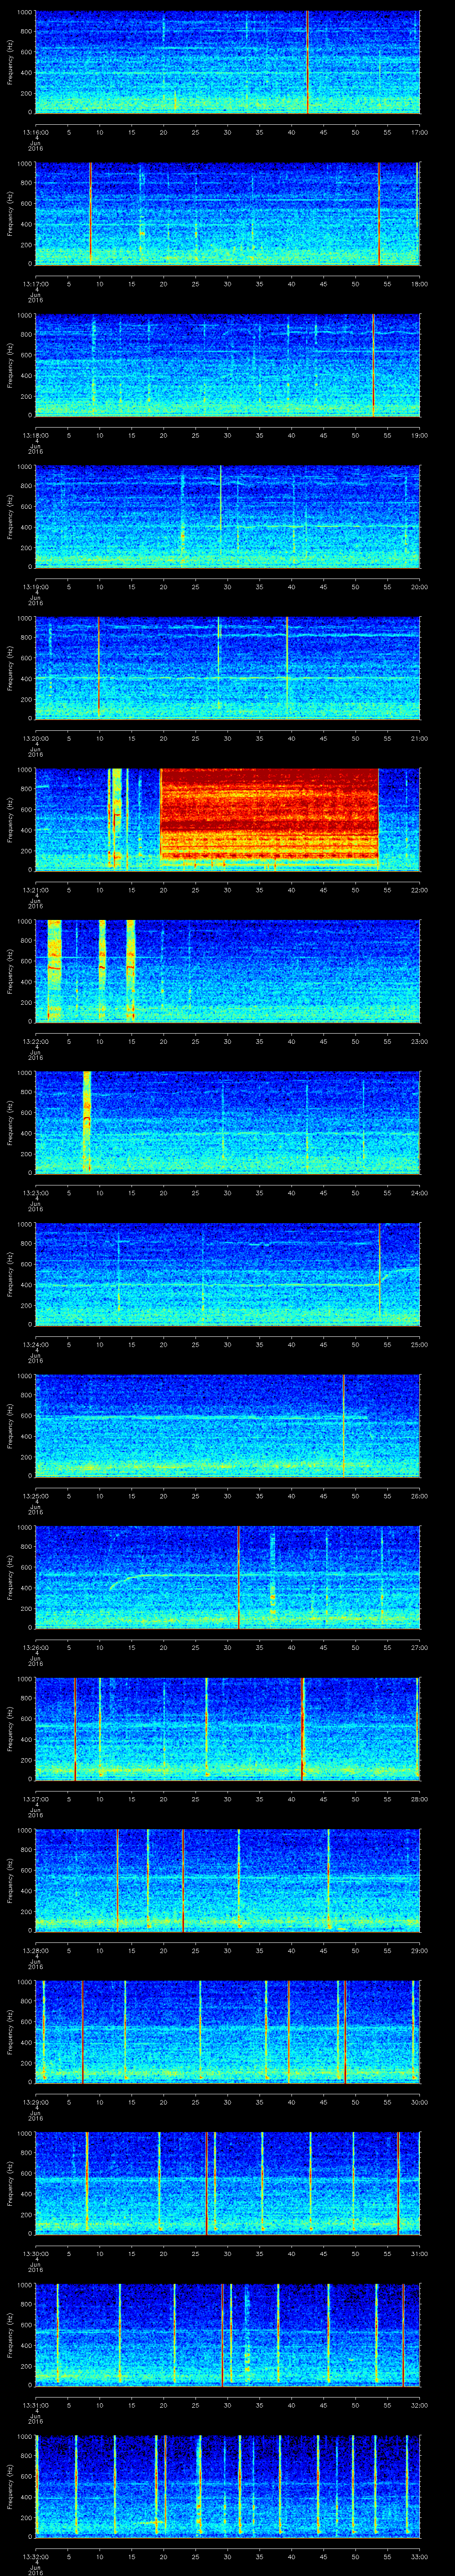455x2576 pixels.
Task: Click the red vertical line near 8s in 13:17:00 panel
Action: click(90, 213)
